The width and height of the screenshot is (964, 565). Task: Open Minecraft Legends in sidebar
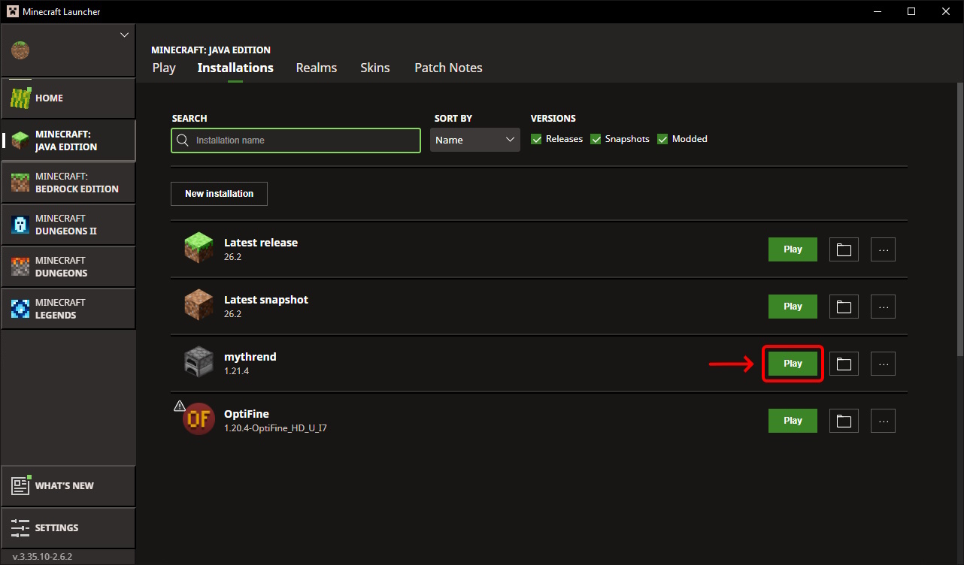[x=68, y=309]
